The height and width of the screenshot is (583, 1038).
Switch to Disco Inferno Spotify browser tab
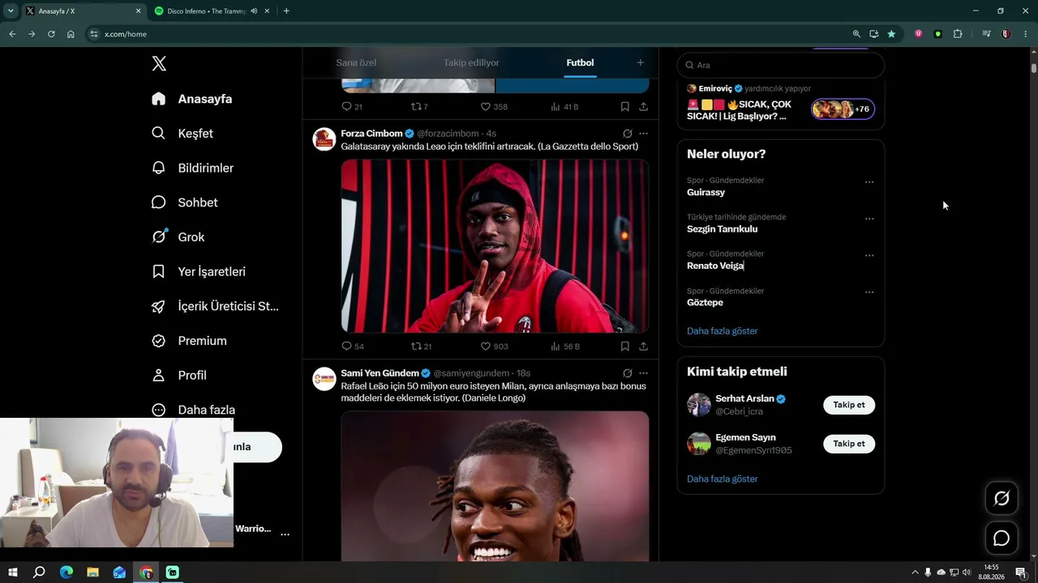[x=207, y=11]
